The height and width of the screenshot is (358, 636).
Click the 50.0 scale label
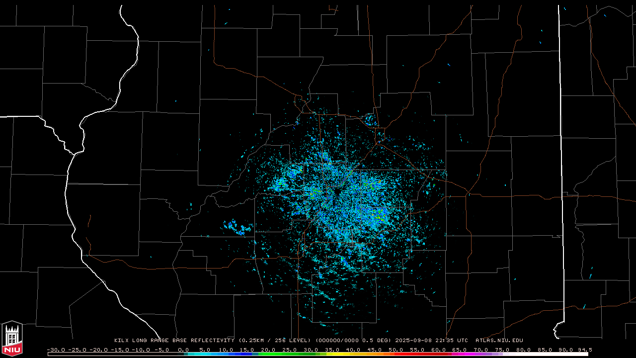(x=396, y=350)
